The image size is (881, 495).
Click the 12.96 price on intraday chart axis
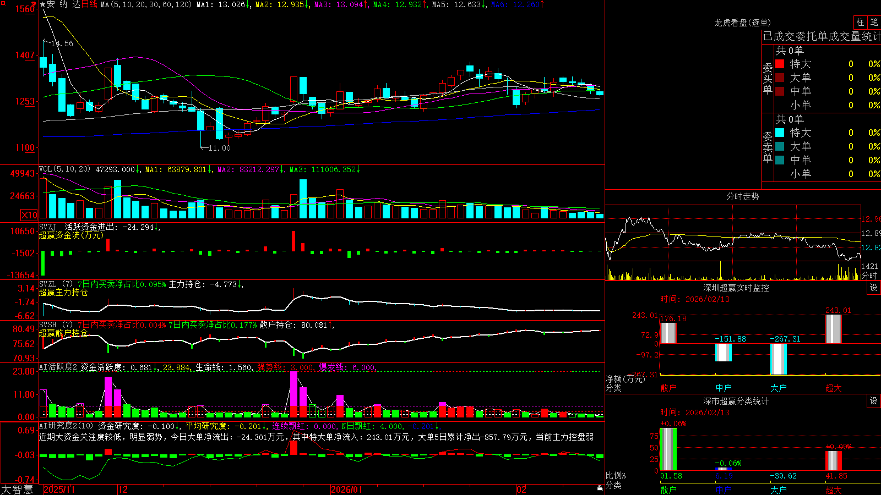tap(871, 219)
